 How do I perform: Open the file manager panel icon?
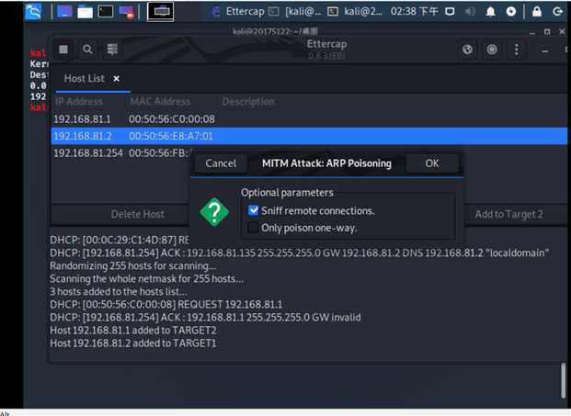pos(85,12)
